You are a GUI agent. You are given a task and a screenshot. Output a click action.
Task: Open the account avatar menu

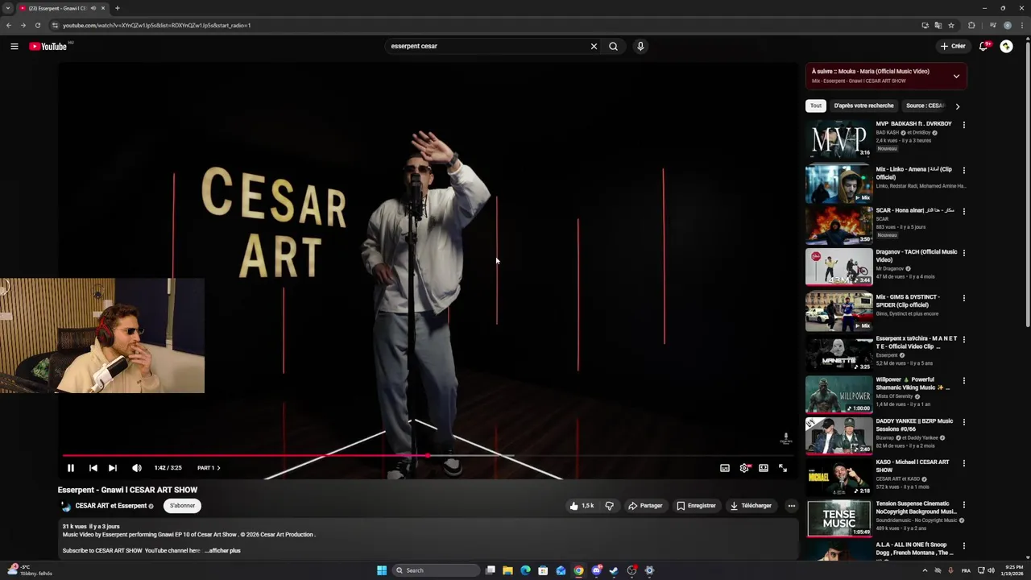1006,46
